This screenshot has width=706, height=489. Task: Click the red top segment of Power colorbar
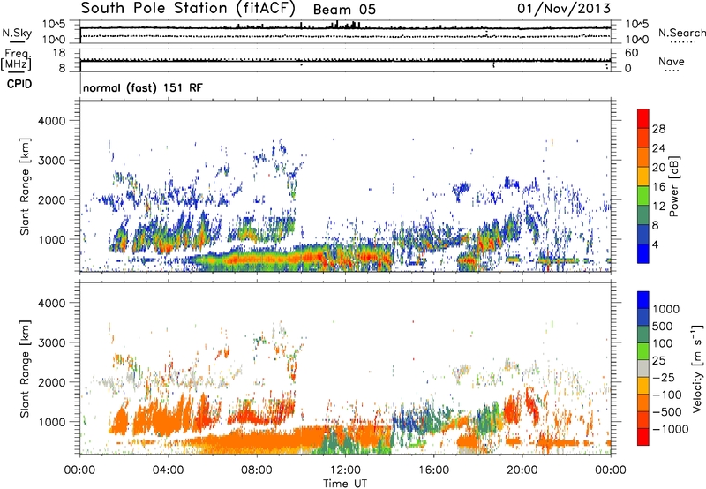643,118
